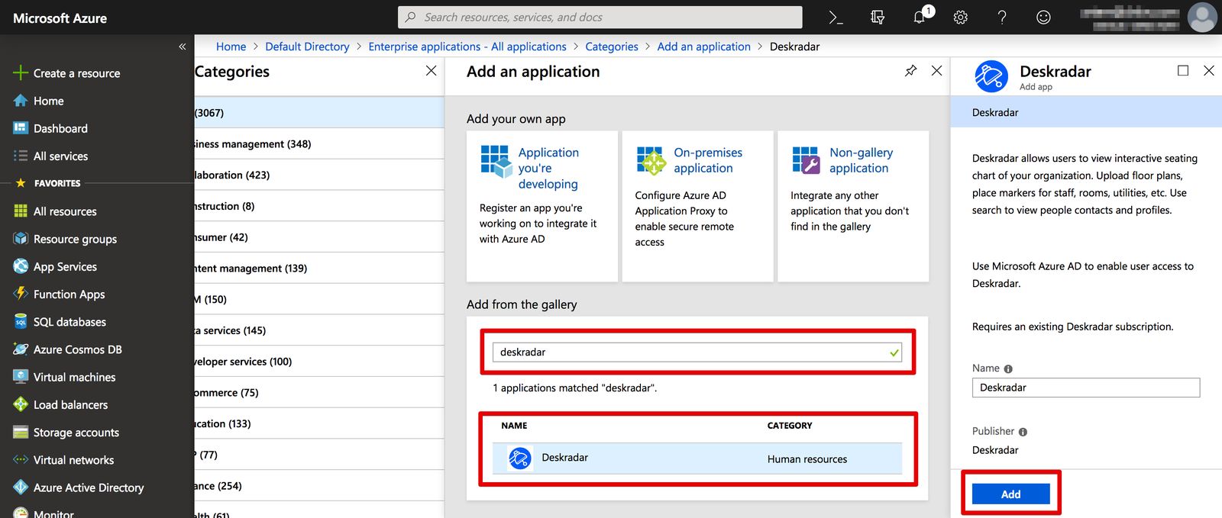The width and height of the screenshot is (1222, 518).
Task: Click the blue Add button
Action: click(1010, 494)
